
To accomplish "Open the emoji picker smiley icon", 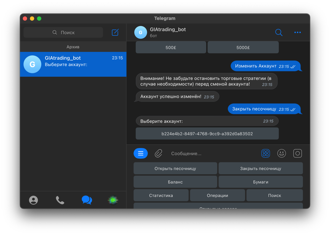I will pos(281,153).
